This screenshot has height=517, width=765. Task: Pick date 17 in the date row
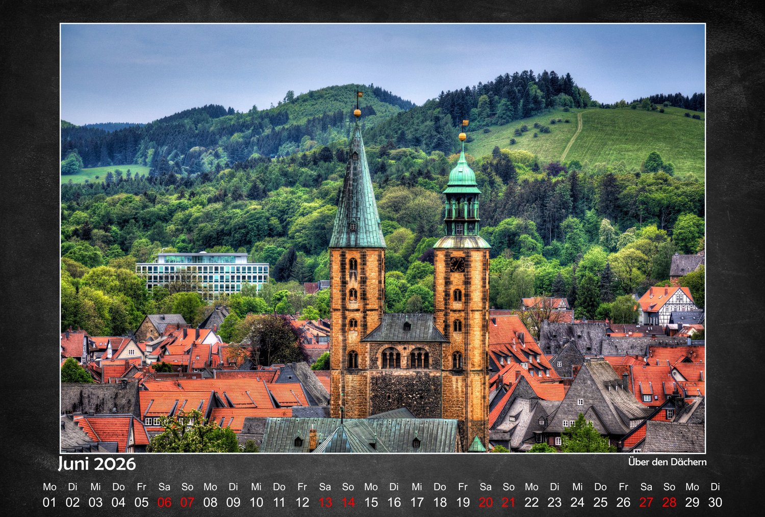pyautogui.click(x=417, y=502)
